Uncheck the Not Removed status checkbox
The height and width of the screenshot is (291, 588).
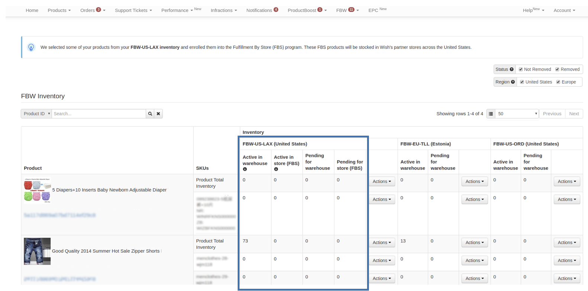tap(521, 69)
